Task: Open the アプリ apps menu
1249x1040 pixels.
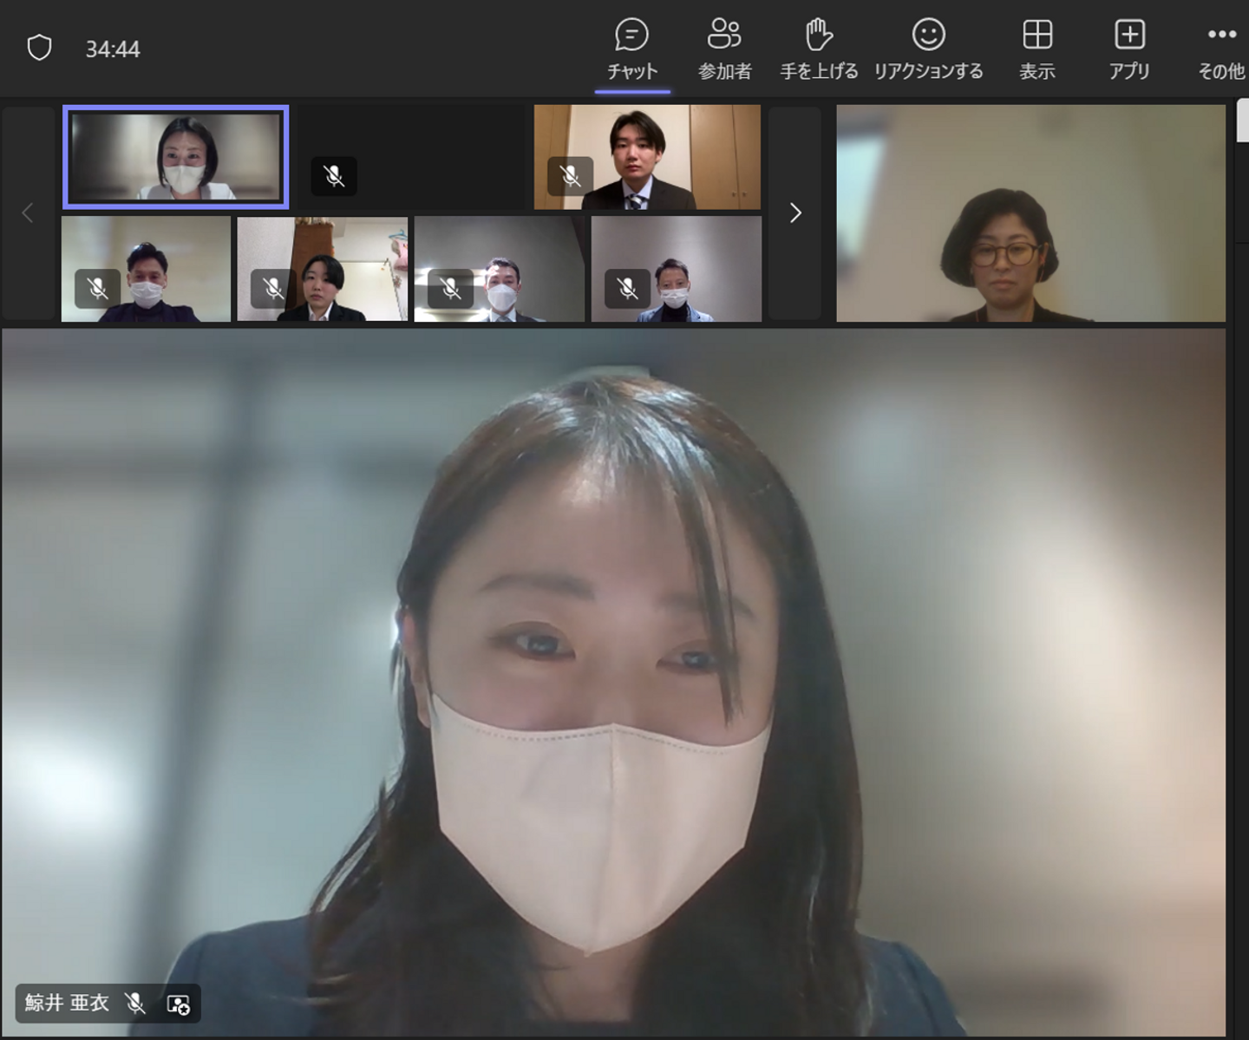Action: click(x=1129, y=49)
